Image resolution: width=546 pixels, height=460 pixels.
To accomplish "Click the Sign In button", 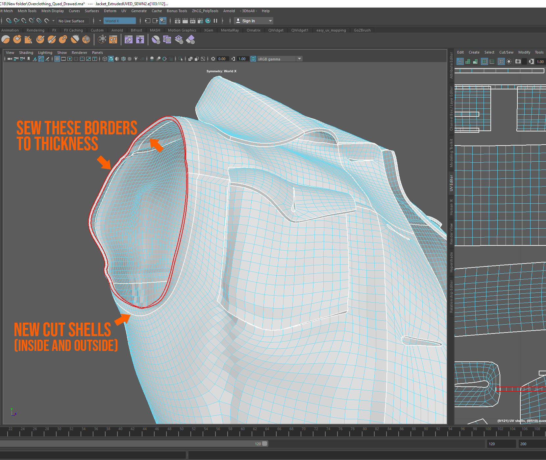I will point(249,21).
